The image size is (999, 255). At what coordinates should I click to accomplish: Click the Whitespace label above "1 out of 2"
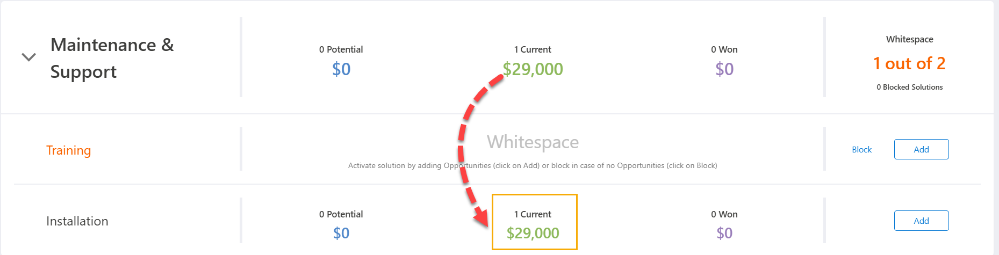click(909, 39)
